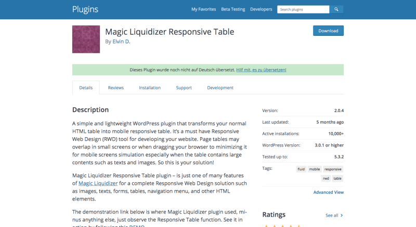Click the See all chevron arrow
The width and height of the screenshot is (416, 227).
pos(342,216)
